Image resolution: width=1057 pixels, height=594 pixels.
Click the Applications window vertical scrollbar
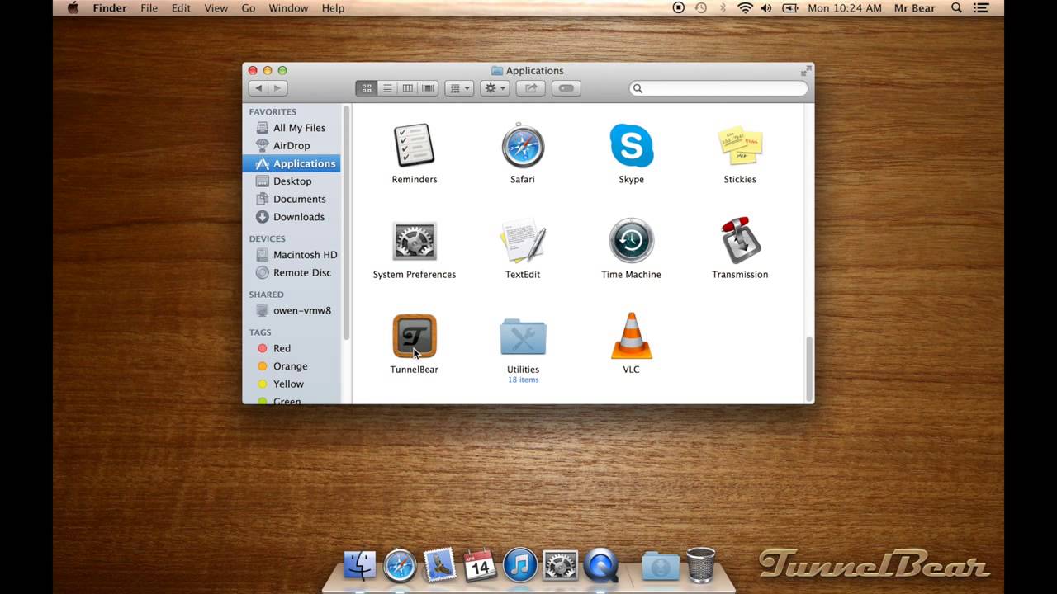[809, 368]
